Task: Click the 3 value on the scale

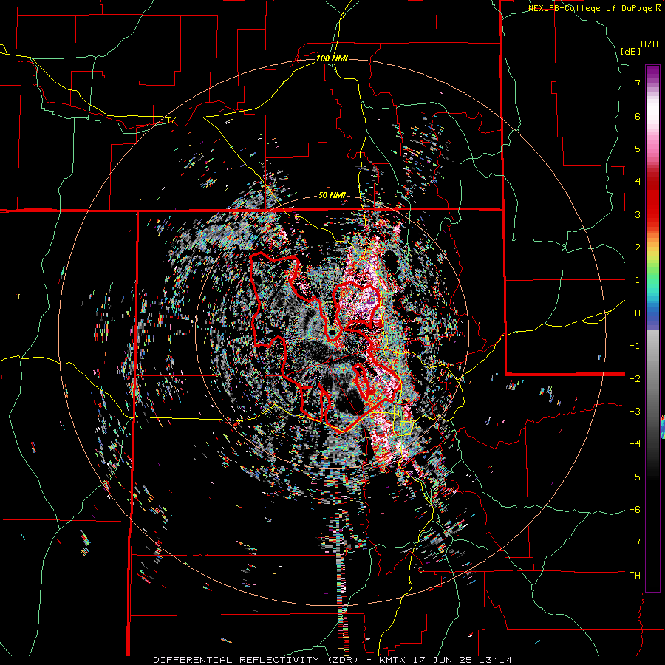Action: point(638,214)
